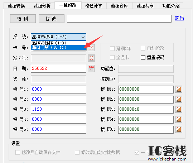Check 修改后自动保存文件 option
This screenshot has width=193, height=163.
pos(18,152)
